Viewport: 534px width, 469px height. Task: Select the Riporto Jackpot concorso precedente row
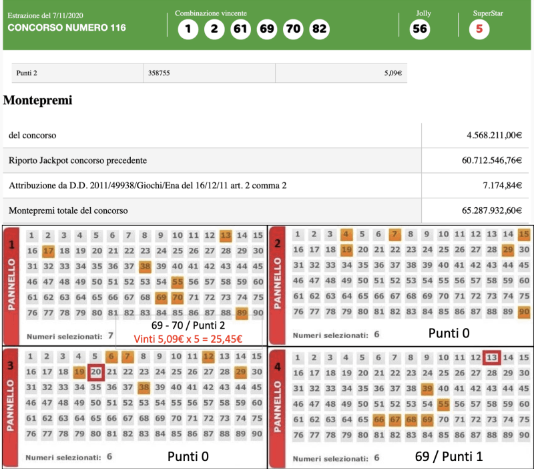77,160
